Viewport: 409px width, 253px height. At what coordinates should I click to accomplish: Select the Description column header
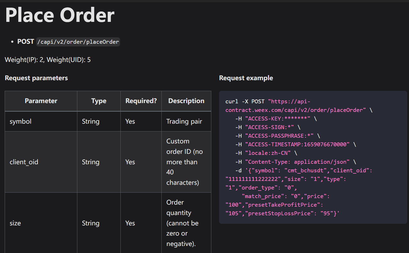pos(186,101)
